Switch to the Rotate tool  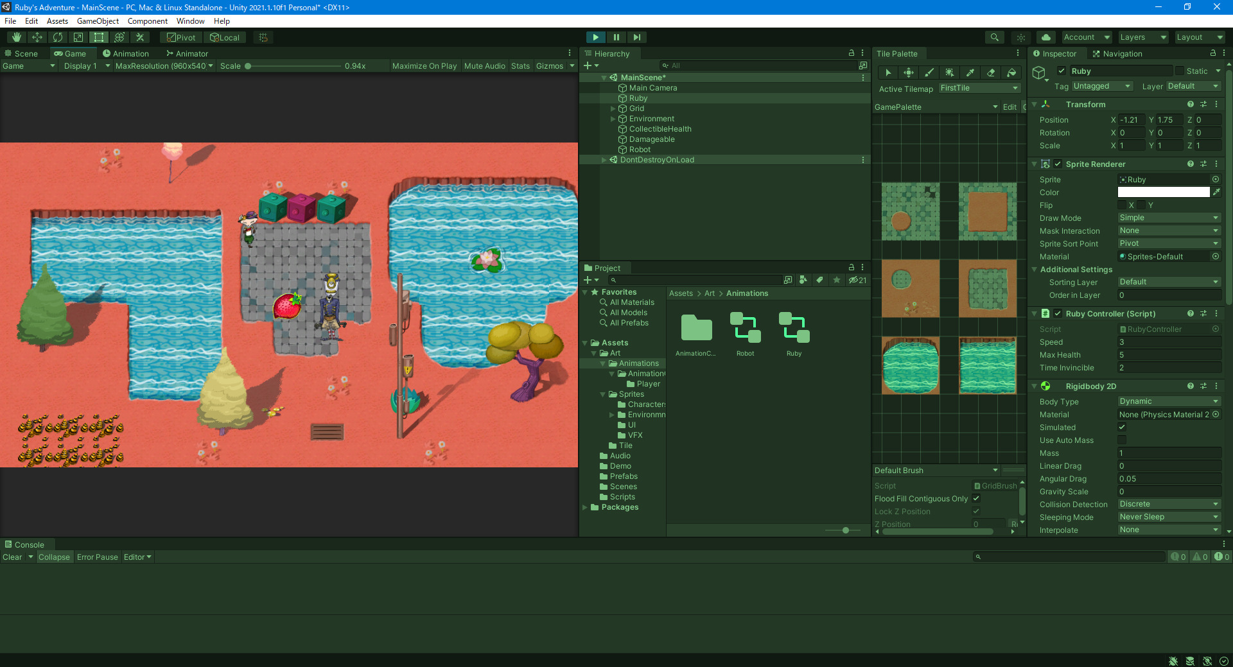click(58, 37)
